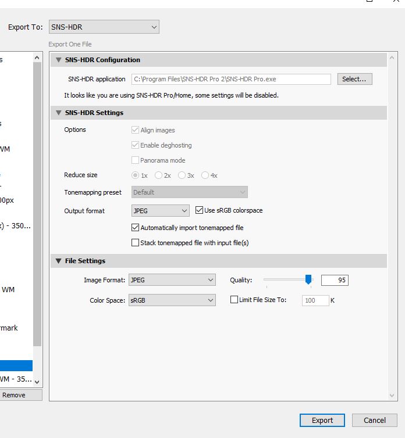Click the Export button

click(x=322, y=420)
